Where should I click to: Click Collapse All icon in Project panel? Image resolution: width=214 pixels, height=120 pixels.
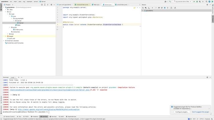[47, 5]
